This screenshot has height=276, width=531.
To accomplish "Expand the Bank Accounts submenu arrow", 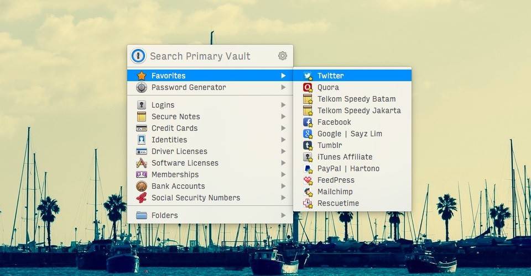I will tap(283, 186).
